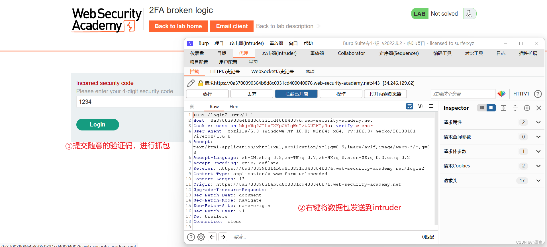547x247 pixels.
Task: Open the 日志 tab
Action: [501, 53]
